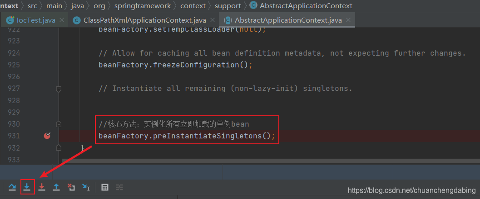Click the closing brace on line 932
The image size is (480, 199).
coord(82,148)
